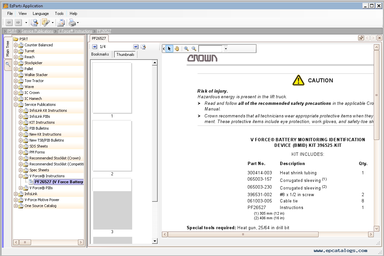Click the document's horizontal scrollbar thumb
This screenshot has height=256, width=384.
(x=243, y=234)
